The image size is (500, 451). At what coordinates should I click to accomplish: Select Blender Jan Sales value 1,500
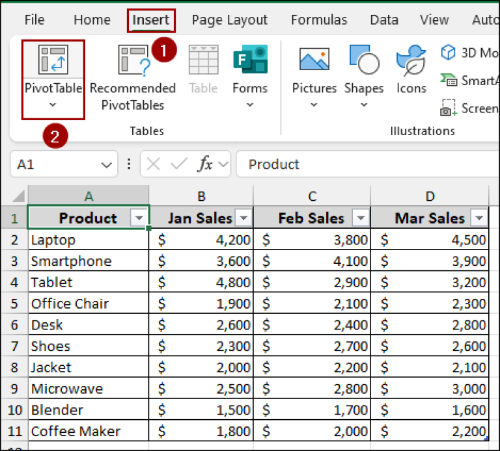tap(201, 409)
